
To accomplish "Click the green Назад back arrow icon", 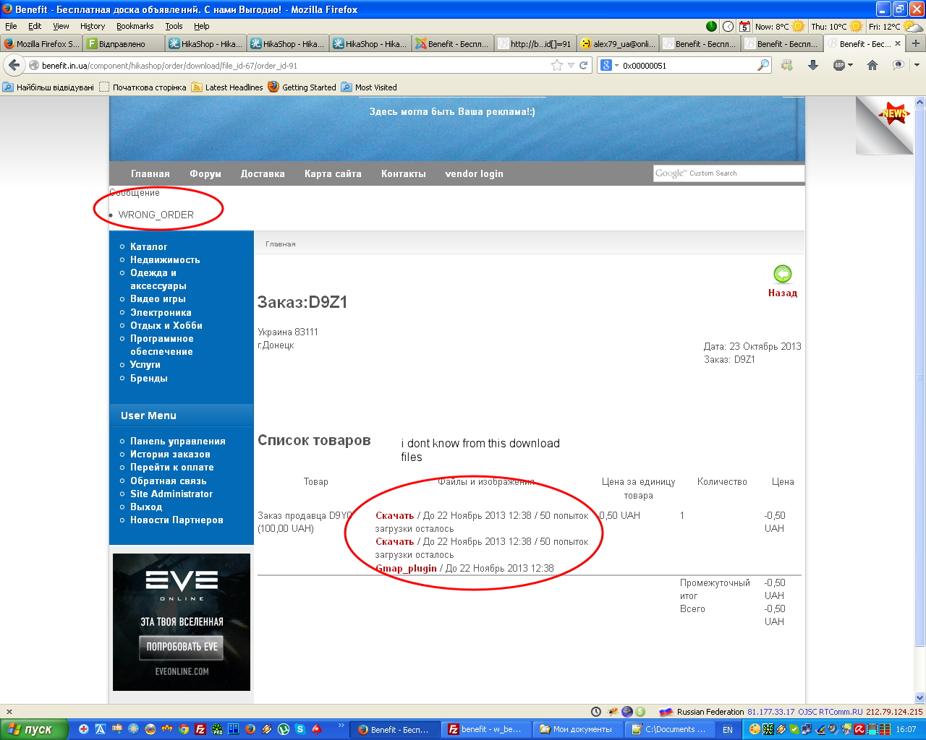I will point(783,274).
